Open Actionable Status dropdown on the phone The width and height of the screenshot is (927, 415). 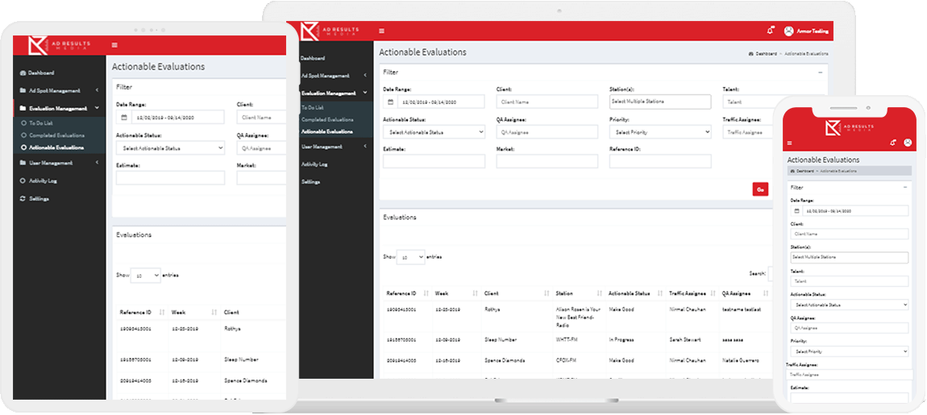pos(850,305)
